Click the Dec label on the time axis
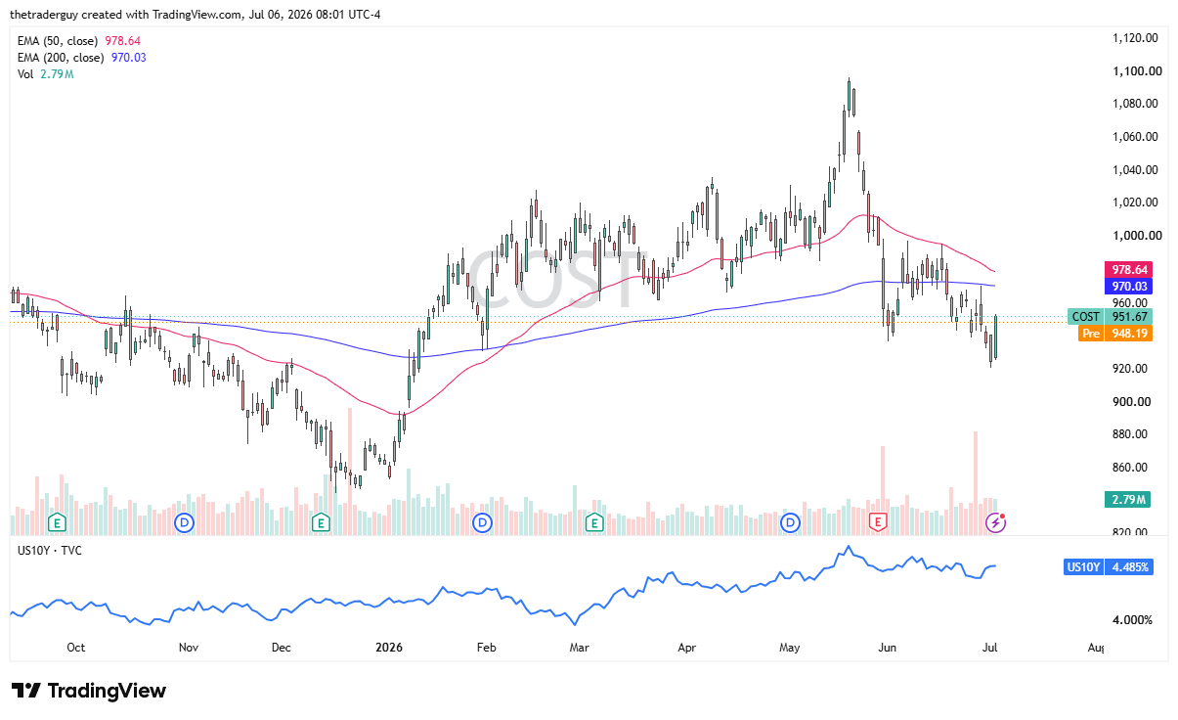Viewport: 1178px width, 720px height. tap(282, 648)
